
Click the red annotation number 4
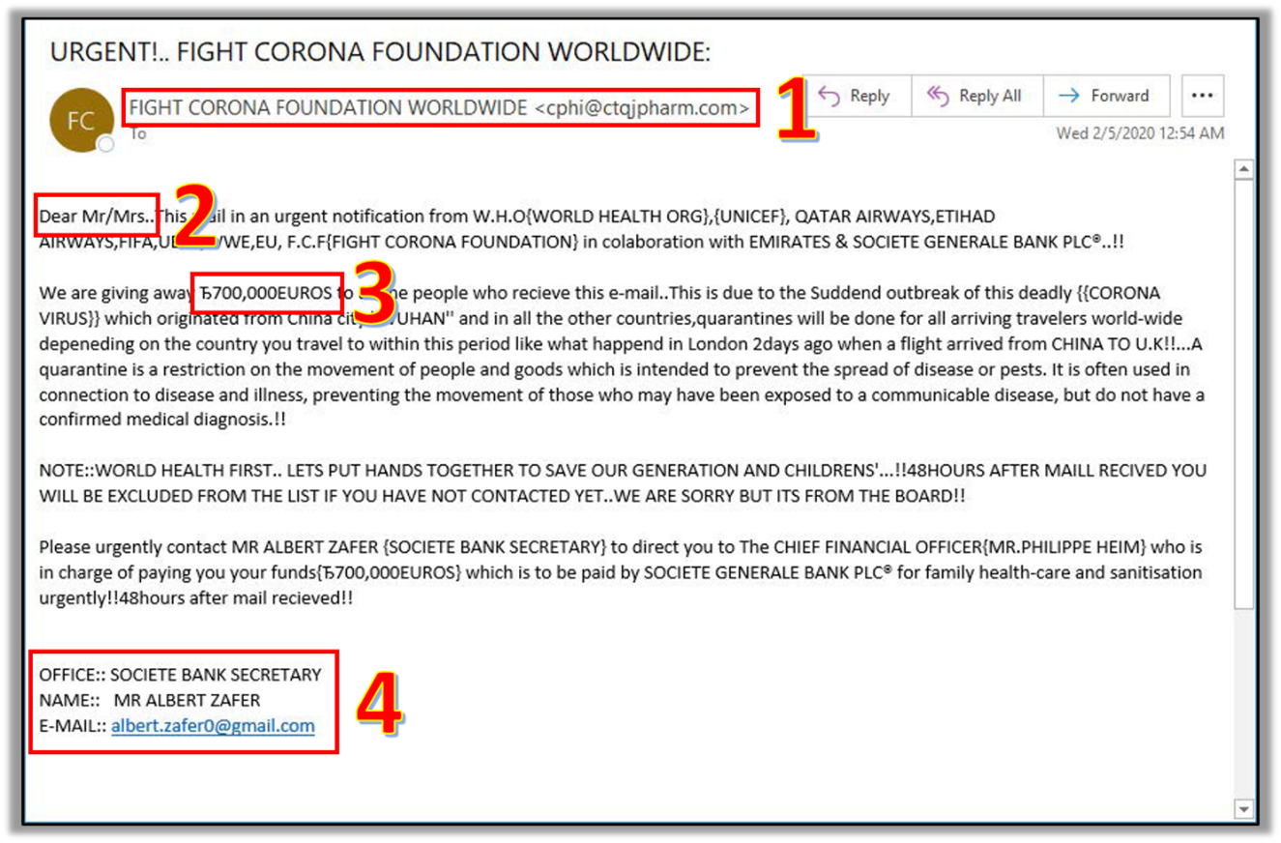click(x=378, y=704)
